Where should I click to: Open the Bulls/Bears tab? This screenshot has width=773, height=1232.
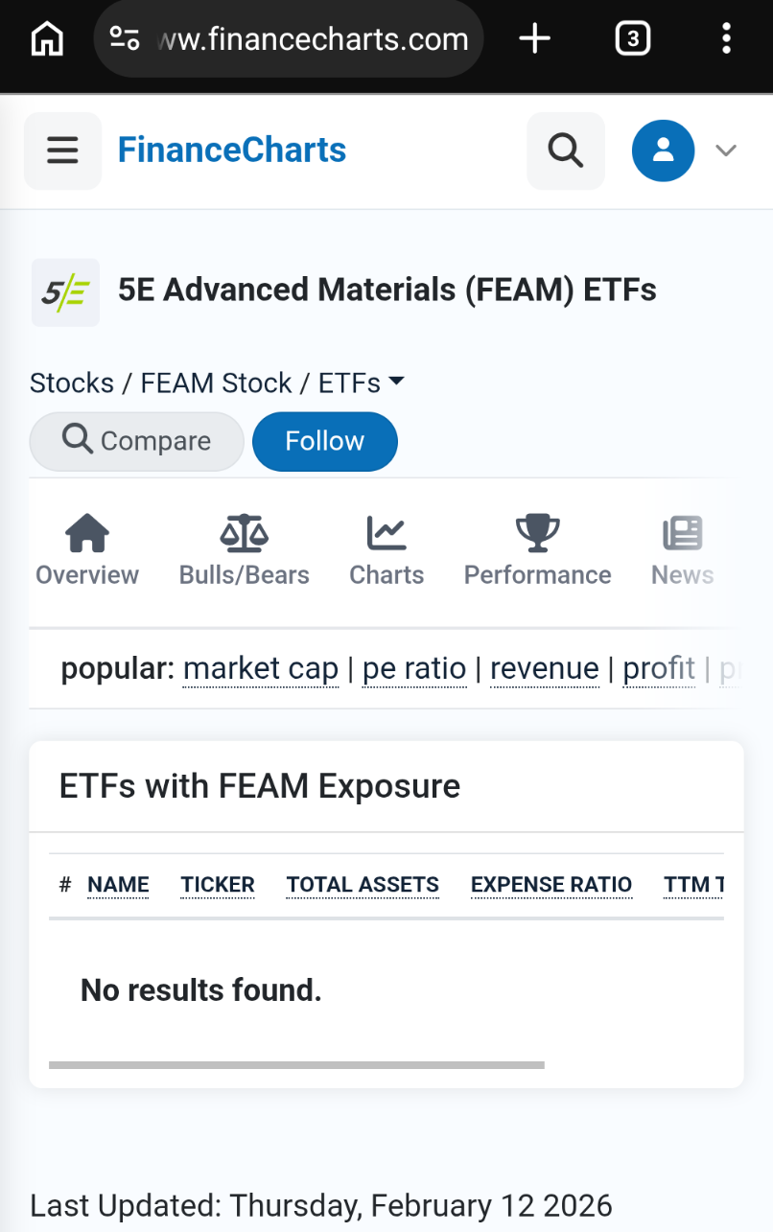245,550
